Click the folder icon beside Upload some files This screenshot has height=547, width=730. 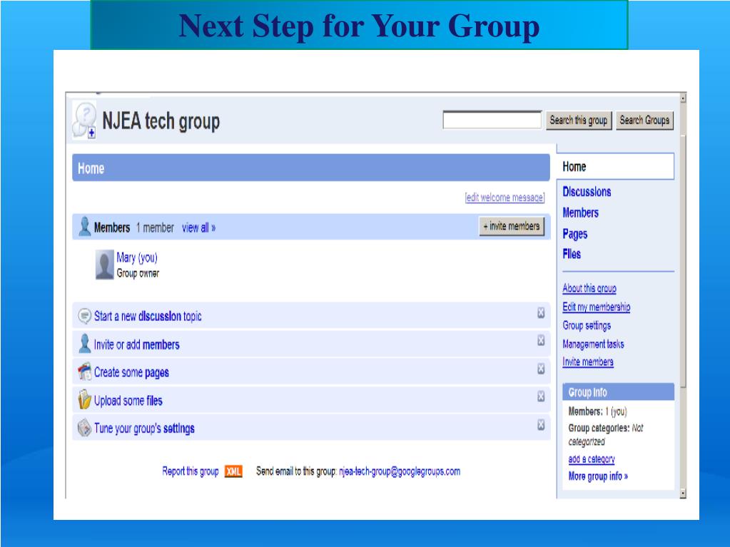(x=84, y=399)
